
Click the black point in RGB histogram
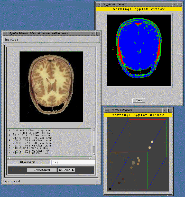point(110,189)
